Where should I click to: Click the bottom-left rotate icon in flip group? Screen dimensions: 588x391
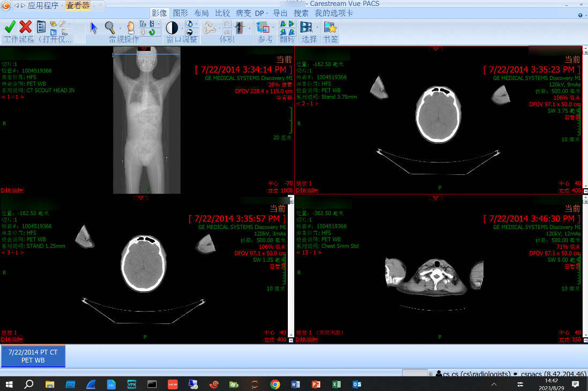coord(283,32)
